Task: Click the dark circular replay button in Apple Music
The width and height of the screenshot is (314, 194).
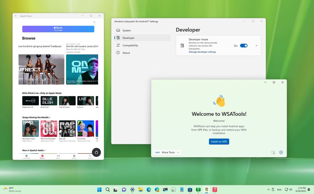Action: click(x=96, y=152)
